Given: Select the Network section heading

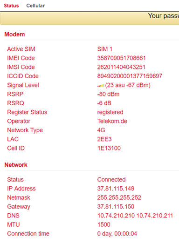Looking at the screenshot, I should click(x=16, y=165).
